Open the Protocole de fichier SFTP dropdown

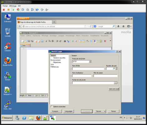(x=90, y=62)
